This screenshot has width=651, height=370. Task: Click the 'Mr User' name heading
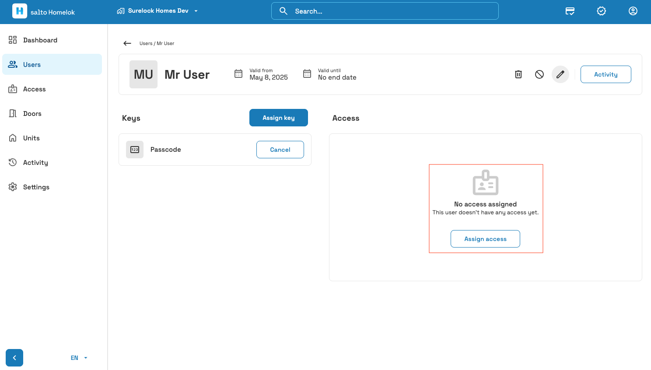[187, 74]
